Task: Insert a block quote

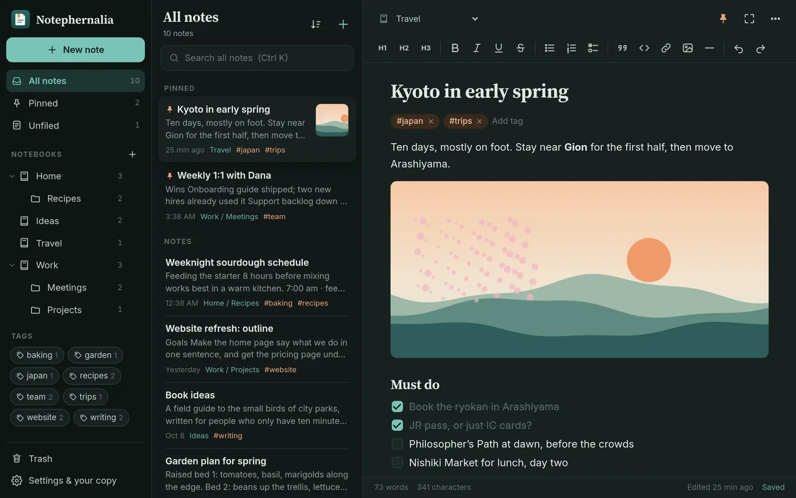Action: pyautogui.click(x=622, y=49)
